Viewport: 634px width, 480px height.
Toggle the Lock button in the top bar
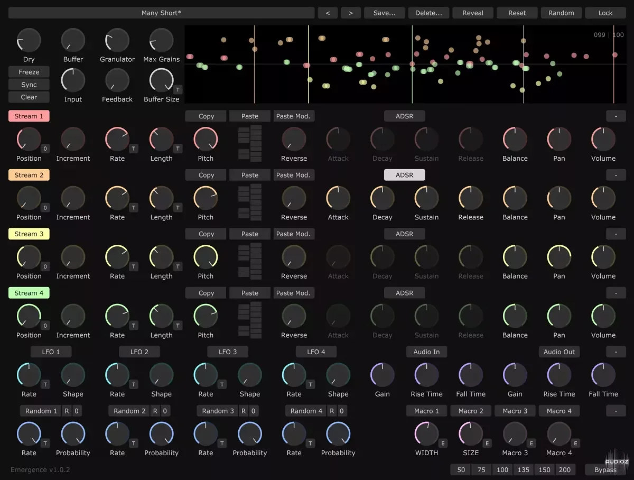click(605, 13)
